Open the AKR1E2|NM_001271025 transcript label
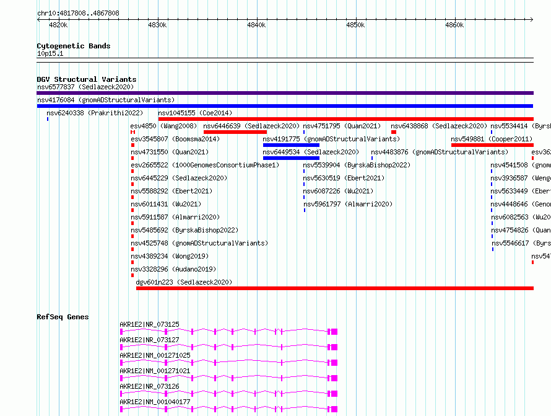The image size is (551, 416). tap(155, 355)
